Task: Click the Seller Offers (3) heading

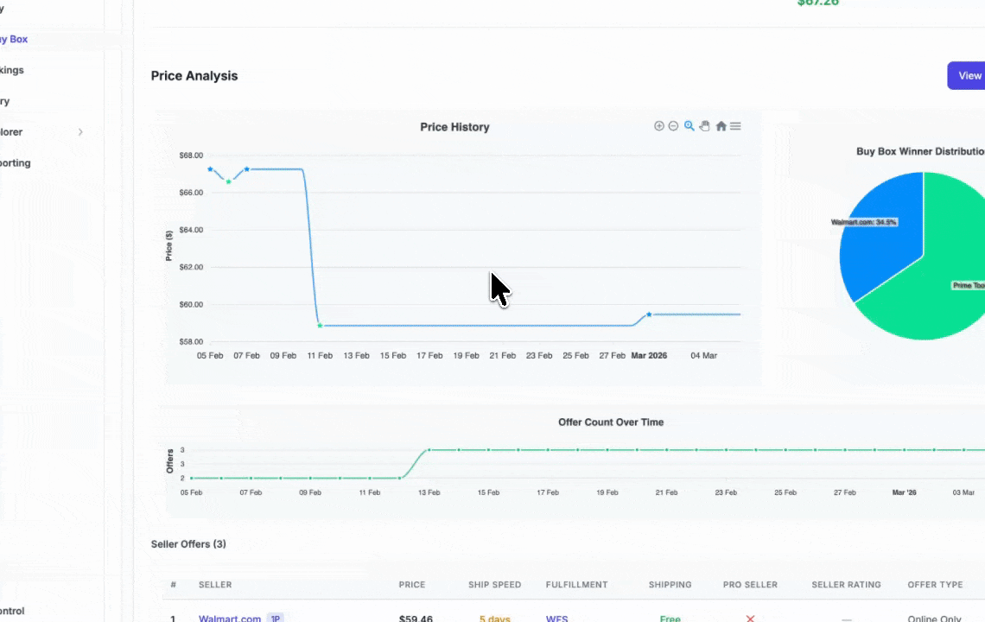Action: (188, 544)
